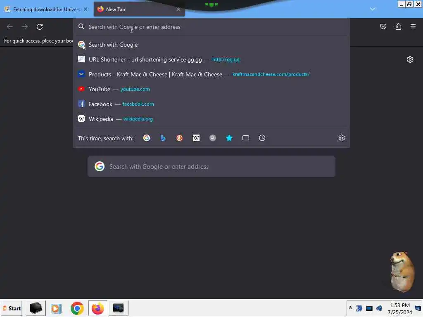This screenshot has height=317, width=423.
Task: Search this time with DuckDuckGo icon
Action: 179,138
